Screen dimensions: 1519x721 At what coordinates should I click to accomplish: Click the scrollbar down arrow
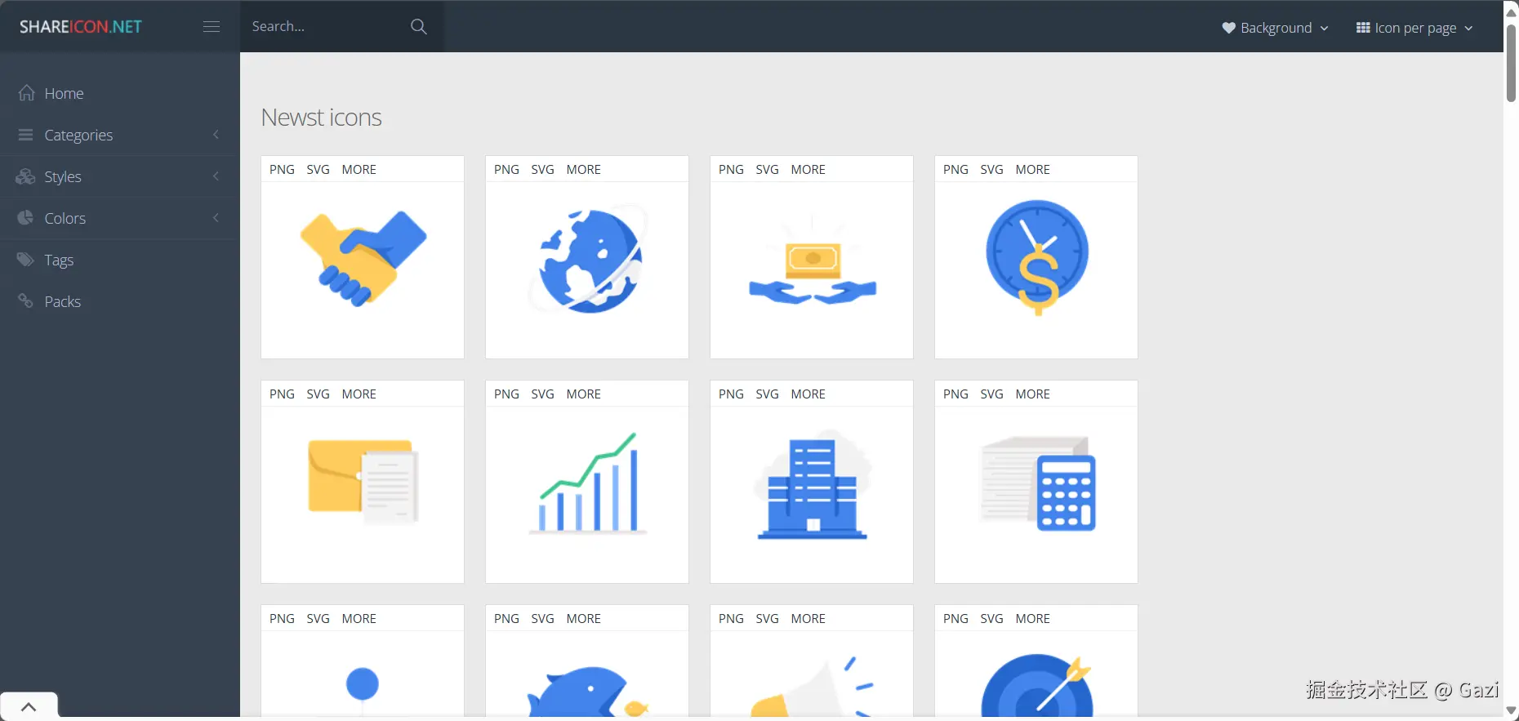(1511, 711)
